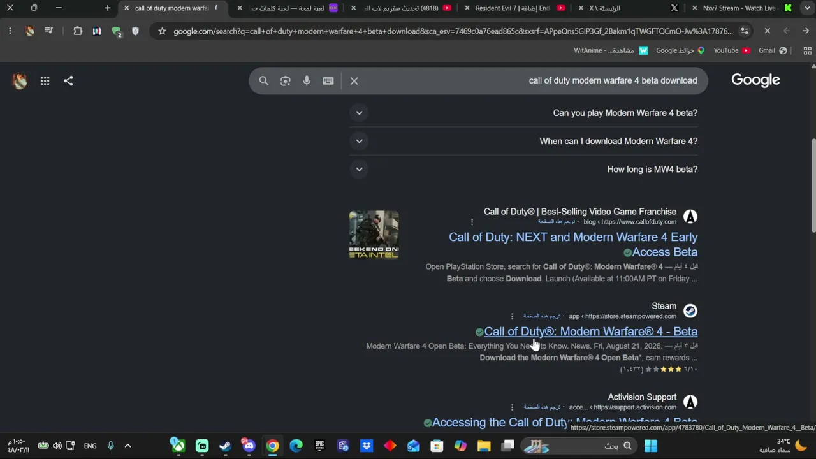Open the Gmail bookmark

click(773, 51)
